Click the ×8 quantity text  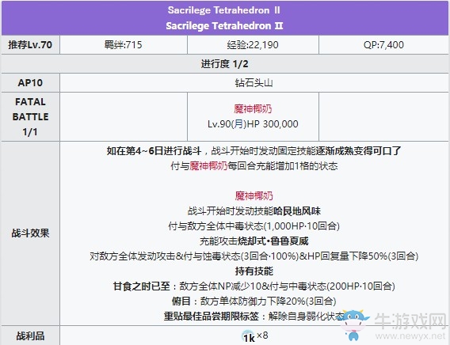tap(262, 335)
